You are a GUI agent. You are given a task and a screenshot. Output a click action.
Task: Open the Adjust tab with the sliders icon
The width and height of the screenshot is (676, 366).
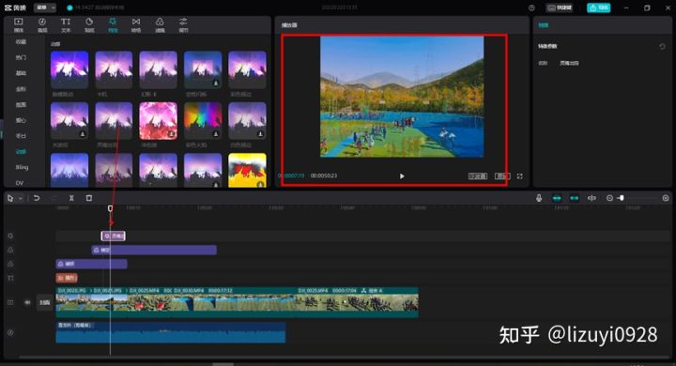pyautogui.click(x=183, y=25)
